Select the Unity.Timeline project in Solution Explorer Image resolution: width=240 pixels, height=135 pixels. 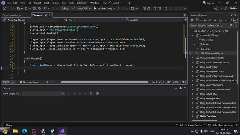pos(208,117)
